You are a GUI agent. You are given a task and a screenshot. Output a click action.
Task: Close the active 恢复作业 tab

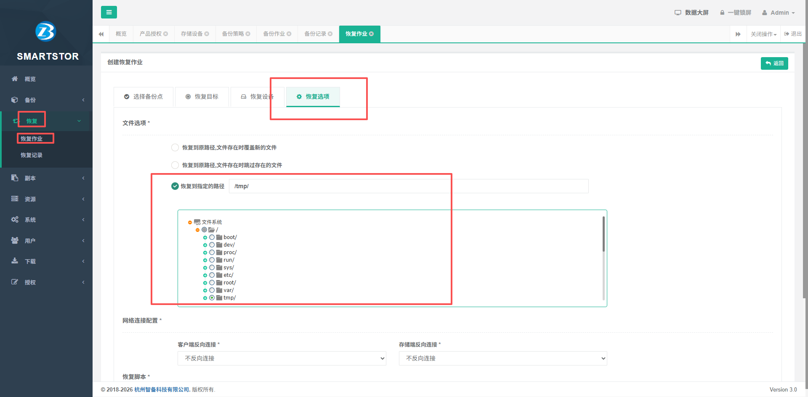point(372,34)
